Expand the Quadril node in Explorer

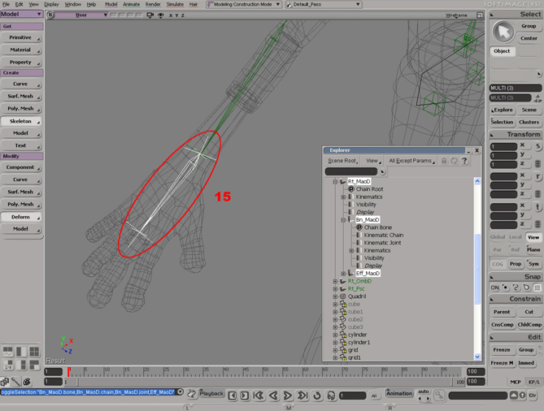tap(335, 296)
